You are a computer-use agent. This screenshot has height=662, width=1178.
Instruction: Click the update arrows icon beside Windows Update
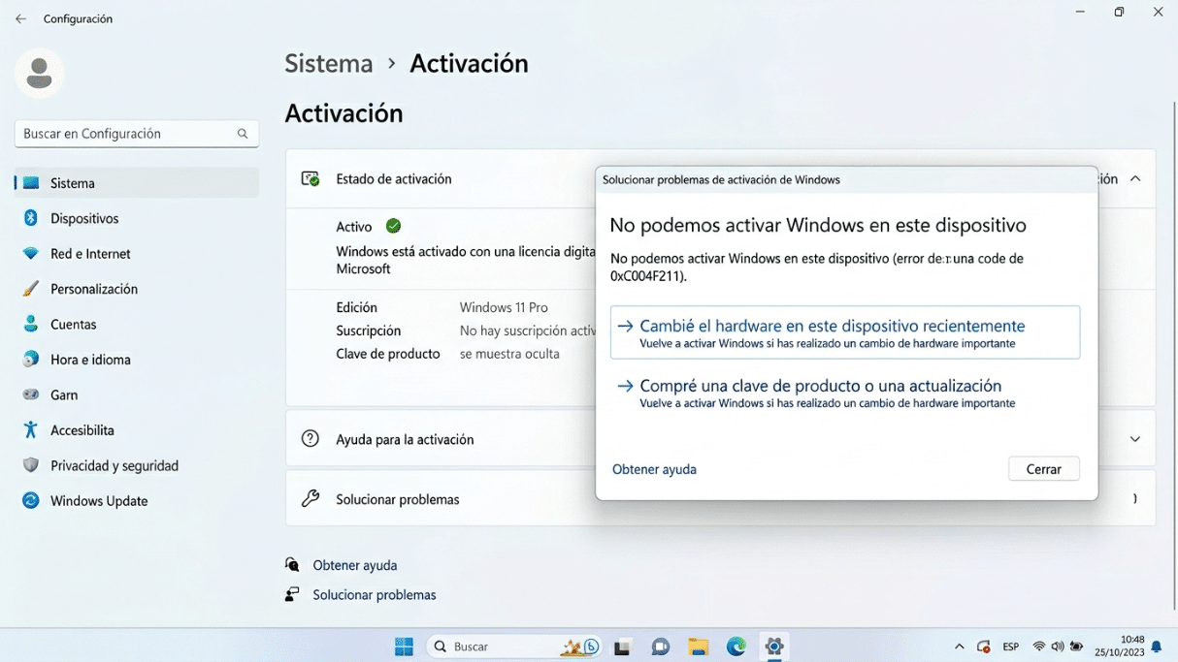(31, 501)
